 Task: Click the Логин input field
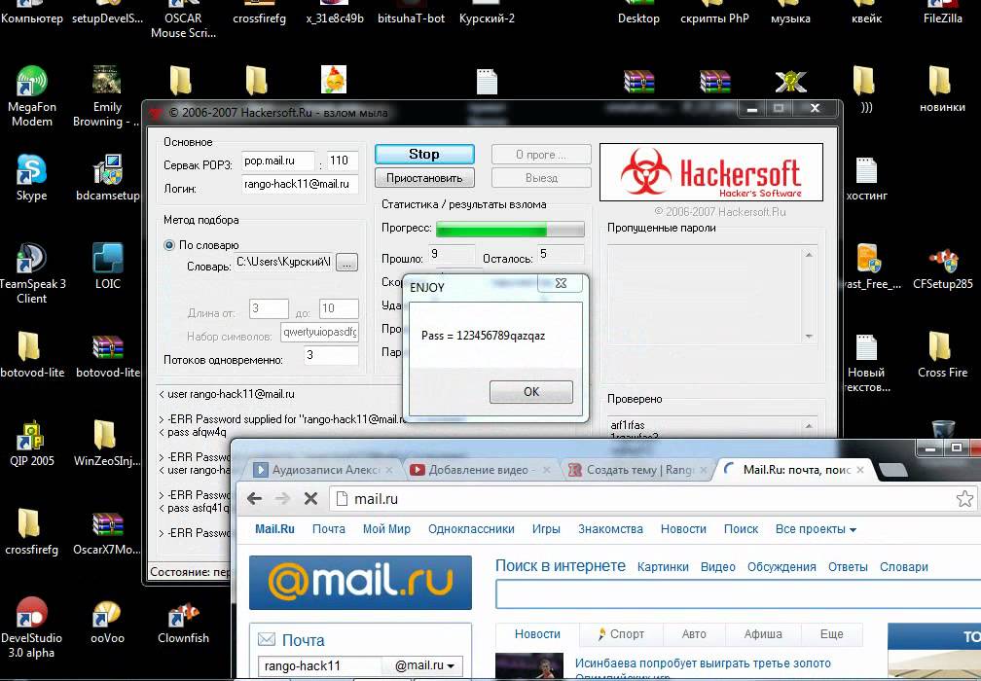pos(300,184)
